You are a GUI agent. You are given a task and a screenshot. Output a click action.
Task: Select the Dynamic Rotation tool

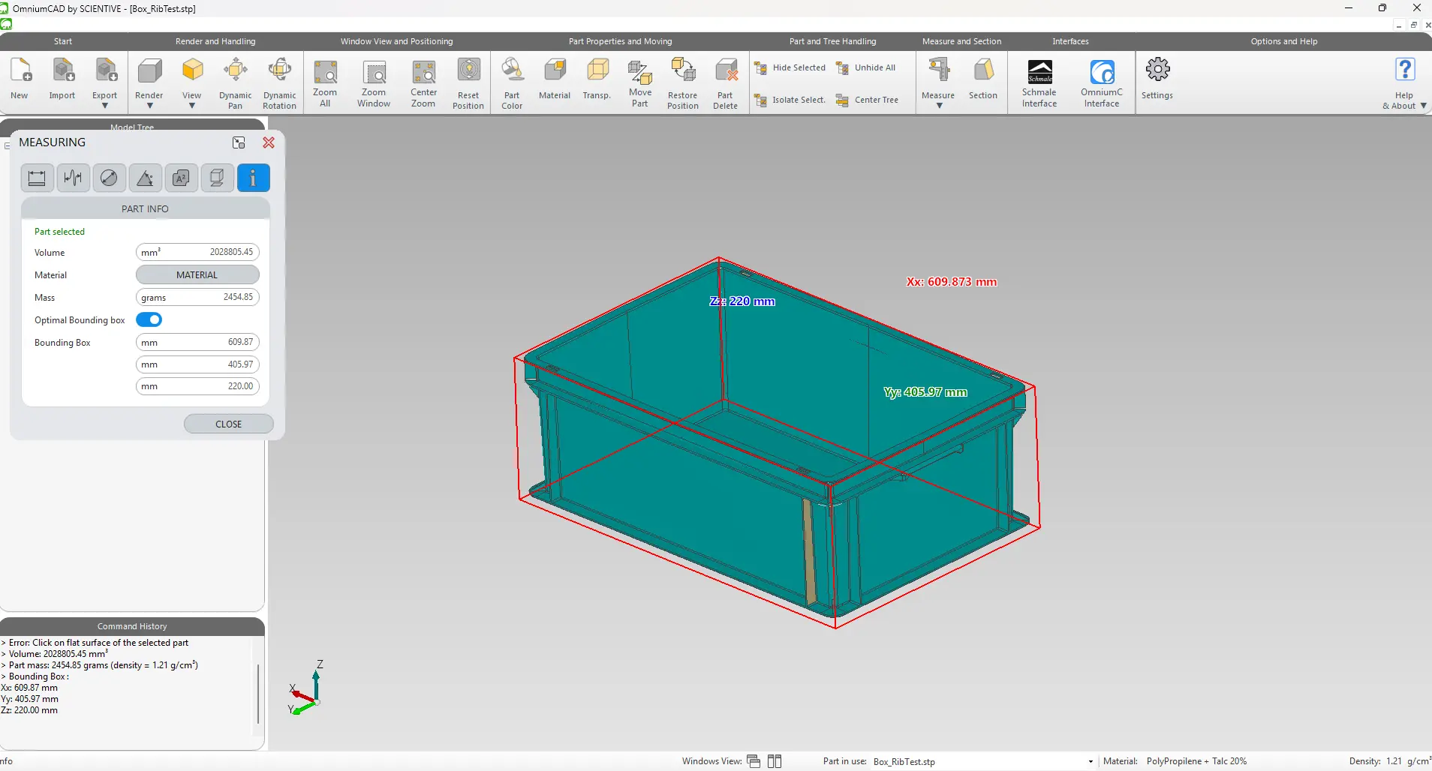(x=279, y=82)
